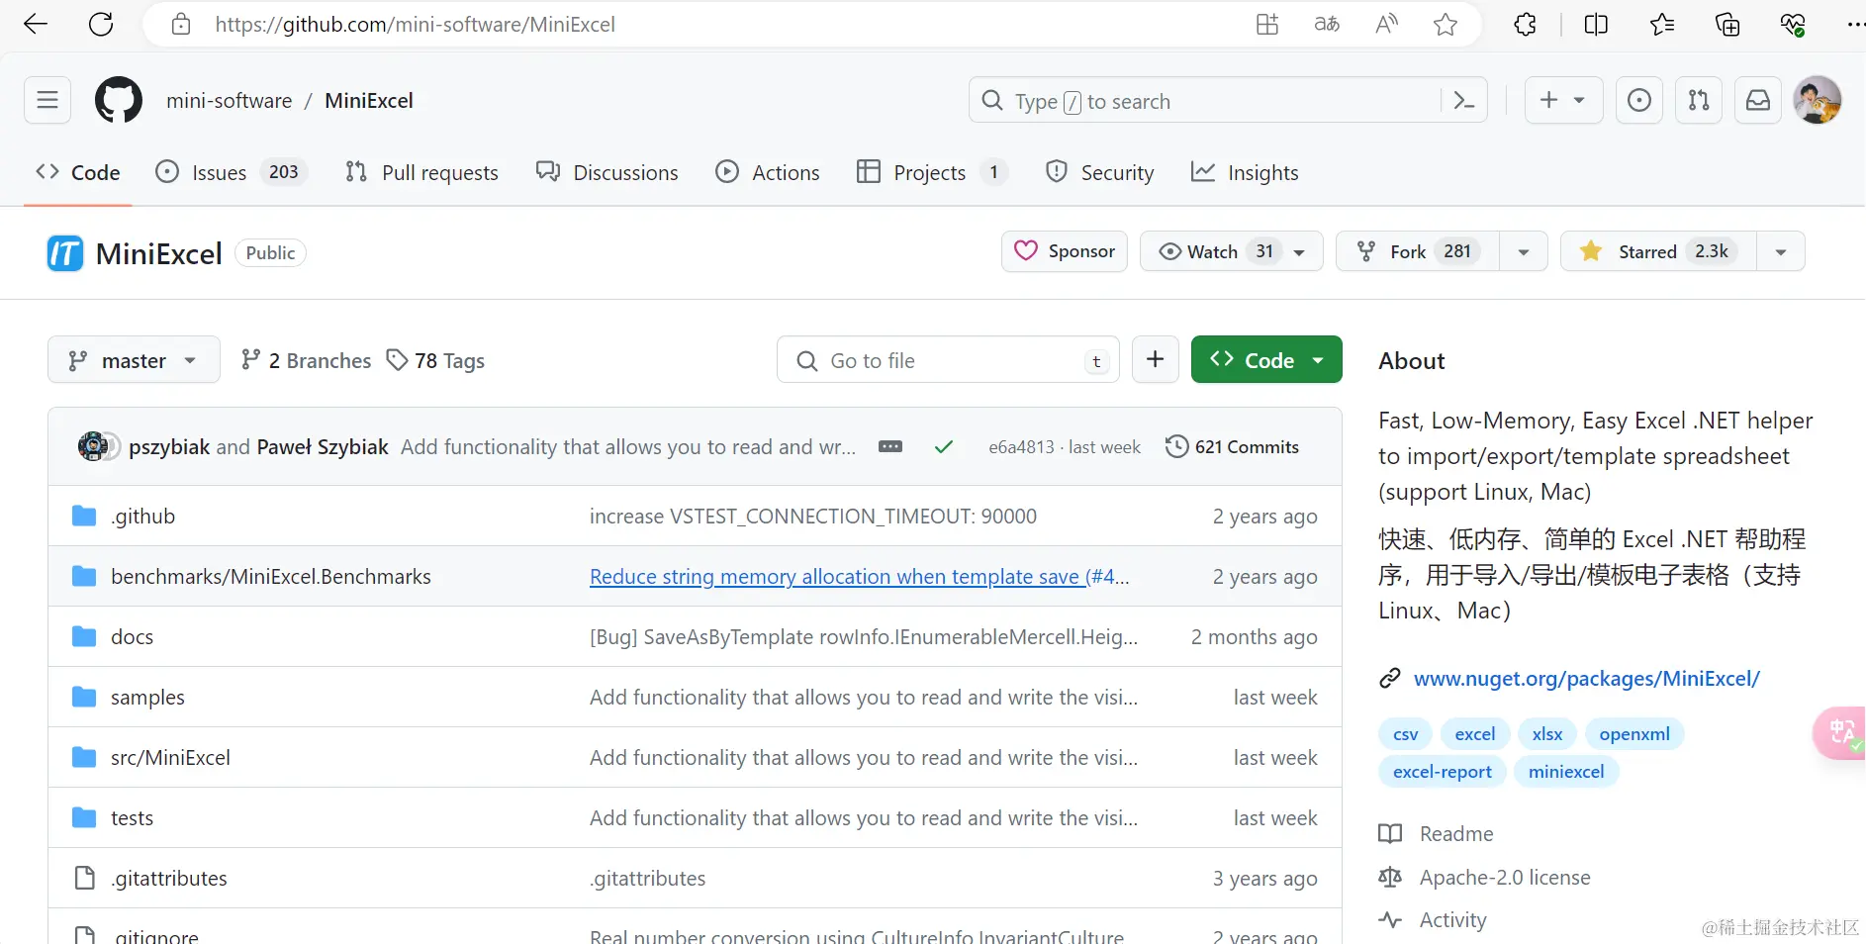Viewport: 1866px width, 944px height.
Task: Open the Projects tab
Action: point(932,172)
